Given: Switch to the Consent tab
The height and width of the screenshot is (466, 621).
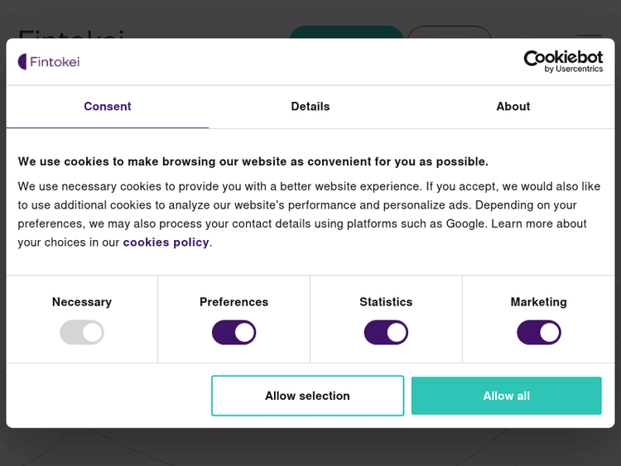Looking at the screenshot, I should tap(108, 107).
